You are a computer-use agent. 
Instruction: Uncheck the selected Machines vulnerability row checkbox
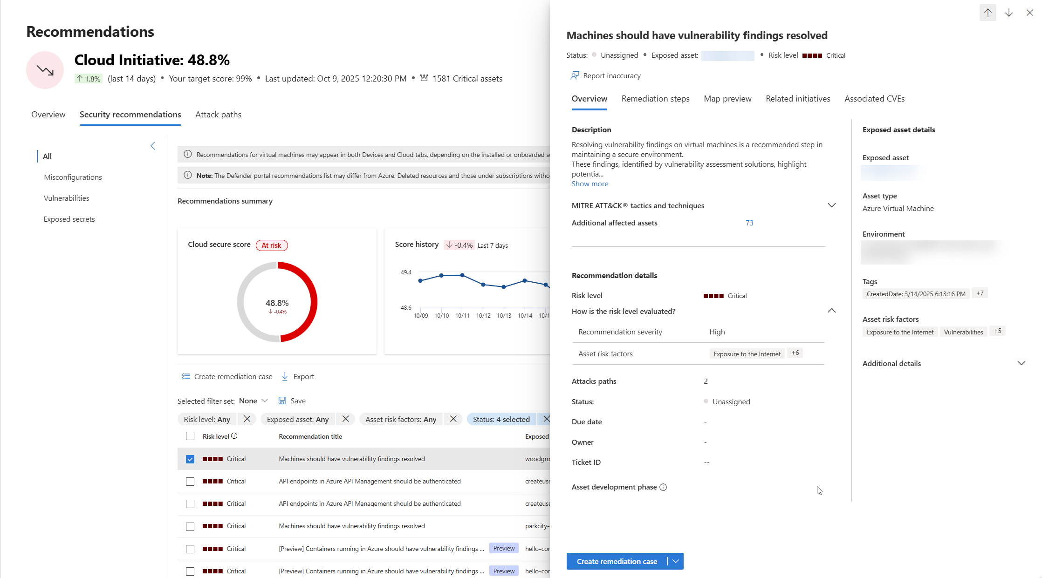tap(190, 459)
